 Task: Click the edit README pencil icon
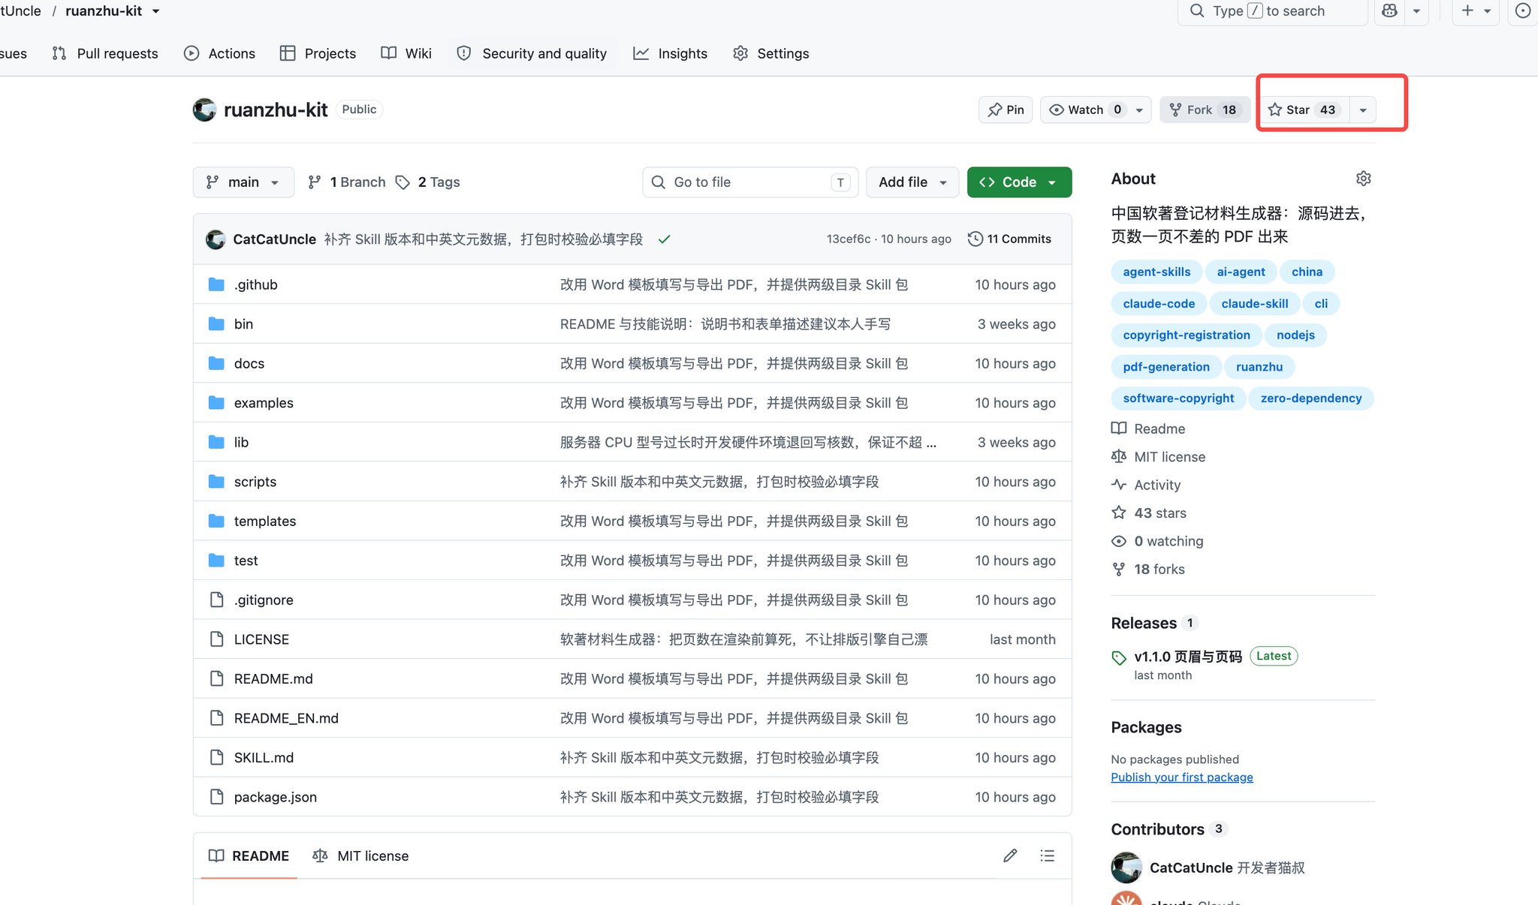pos(1010,855)
